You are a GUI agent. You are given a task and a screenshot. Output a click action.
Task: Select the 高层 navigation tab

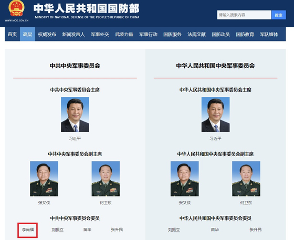point(27,34)
